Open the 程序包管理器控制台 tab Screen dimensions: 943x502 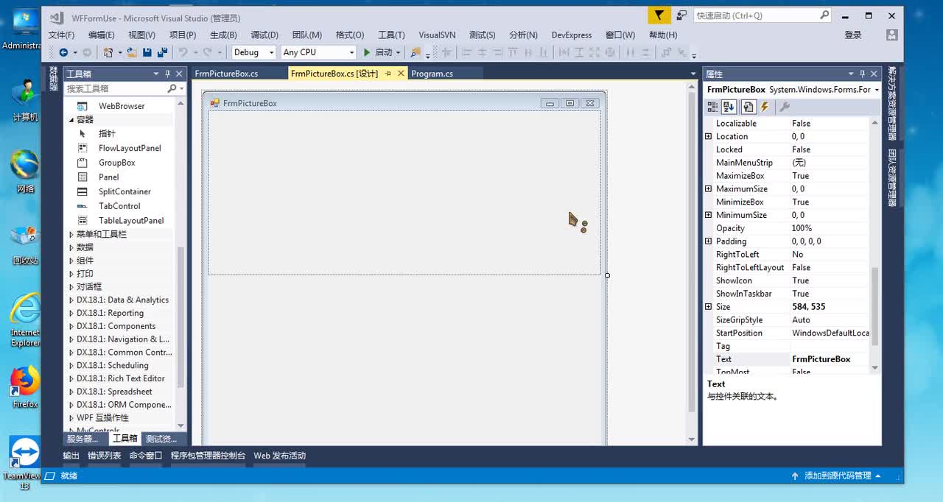pos(208,456)
